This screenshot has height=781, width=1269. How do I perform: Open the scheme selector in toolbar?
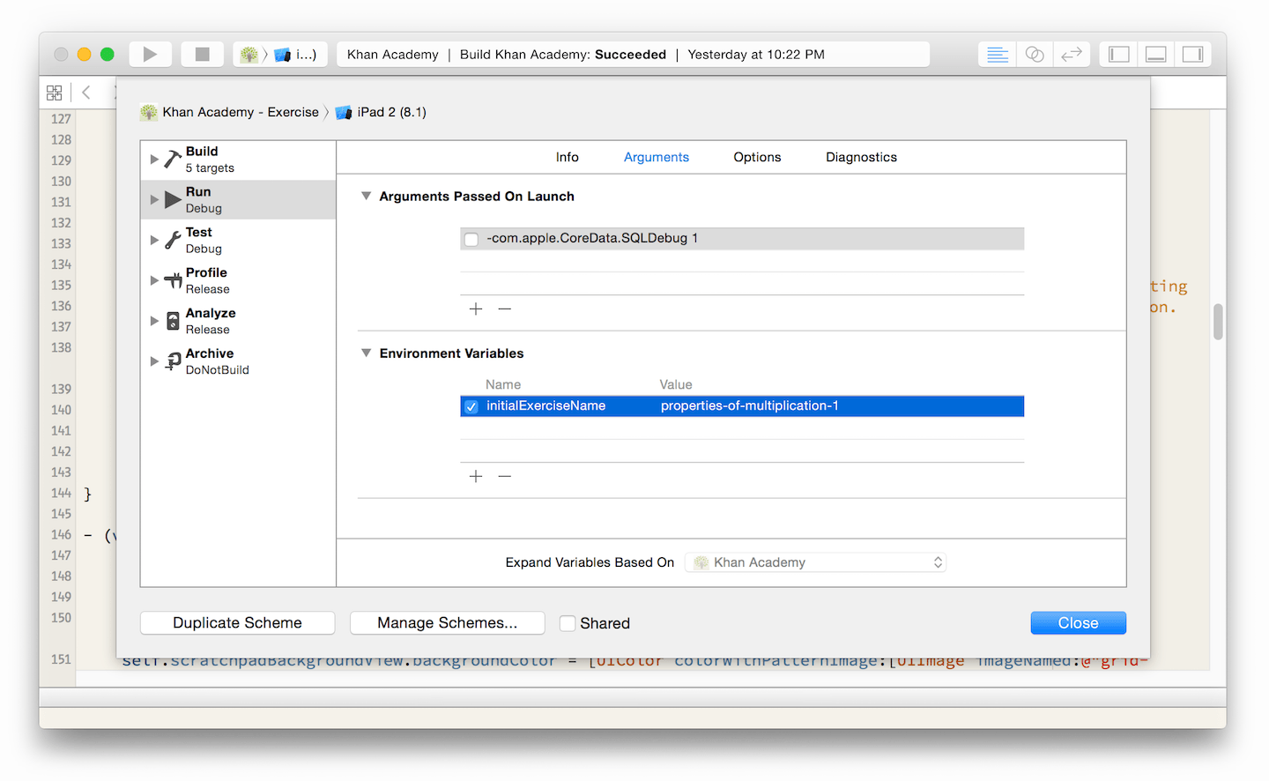pos(280,55)
